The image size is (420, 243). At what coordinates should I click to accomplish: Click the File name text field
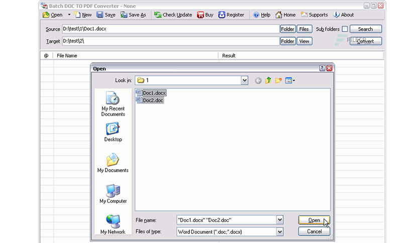[x=227, y=220]
